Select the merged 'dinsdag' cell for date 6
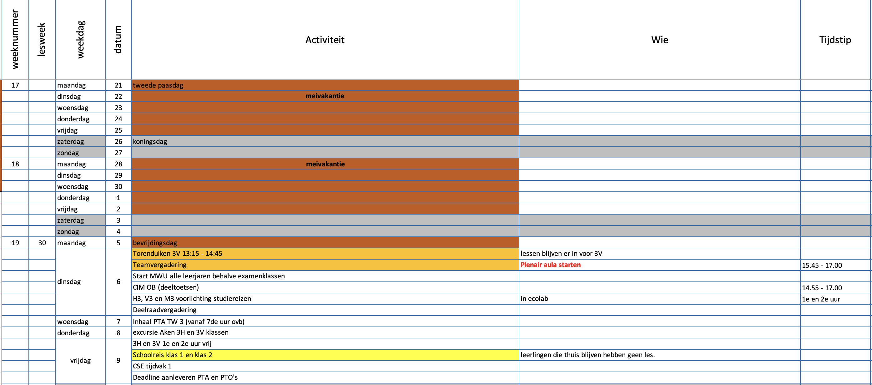The image size is (872, 385). pyautogui.click(x=81, y=282)
